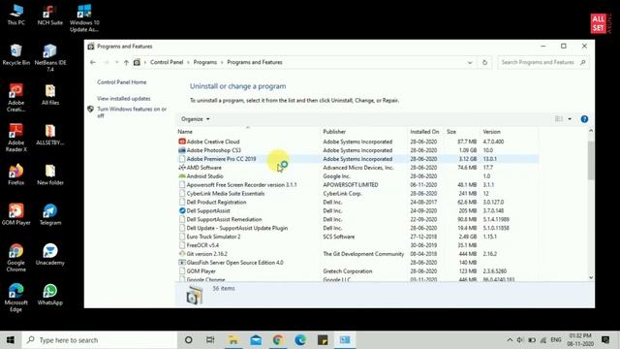Go up one level with Up arrow
This screenshot has height=349, width=620.
pos(126,62)
